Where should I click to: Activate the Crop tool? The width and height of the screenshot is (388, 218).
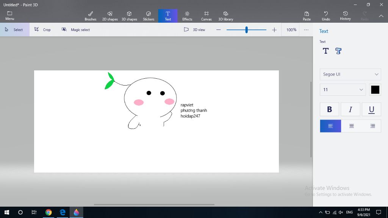pyautogui.click(x=42, y=30)
